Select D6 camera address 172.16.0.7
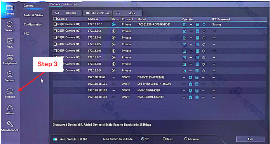270x144 pixels. [94, 57]
